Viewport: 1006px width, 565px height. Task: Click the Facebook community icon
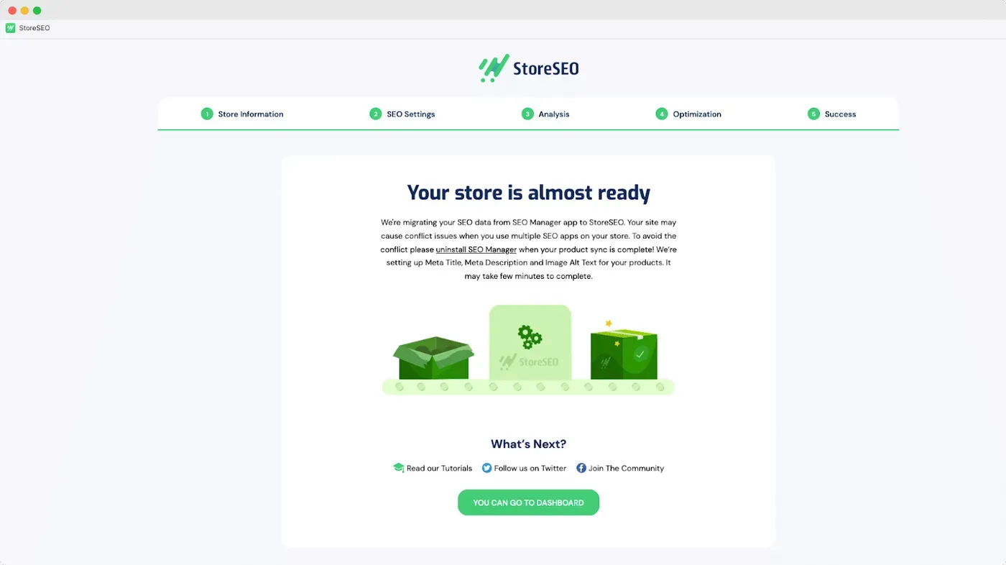click(581, 468)
